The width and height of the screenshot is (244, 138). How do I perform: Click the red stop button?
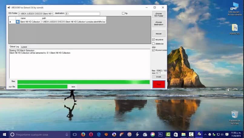tap(159, 84)
